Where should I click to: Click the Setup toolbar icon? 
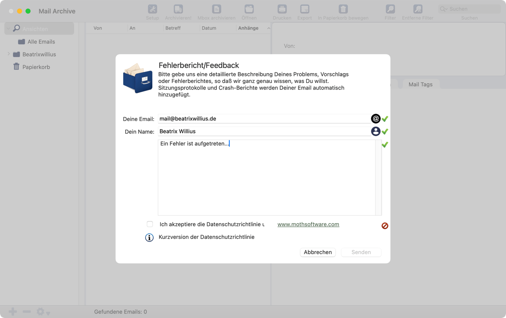152,9
